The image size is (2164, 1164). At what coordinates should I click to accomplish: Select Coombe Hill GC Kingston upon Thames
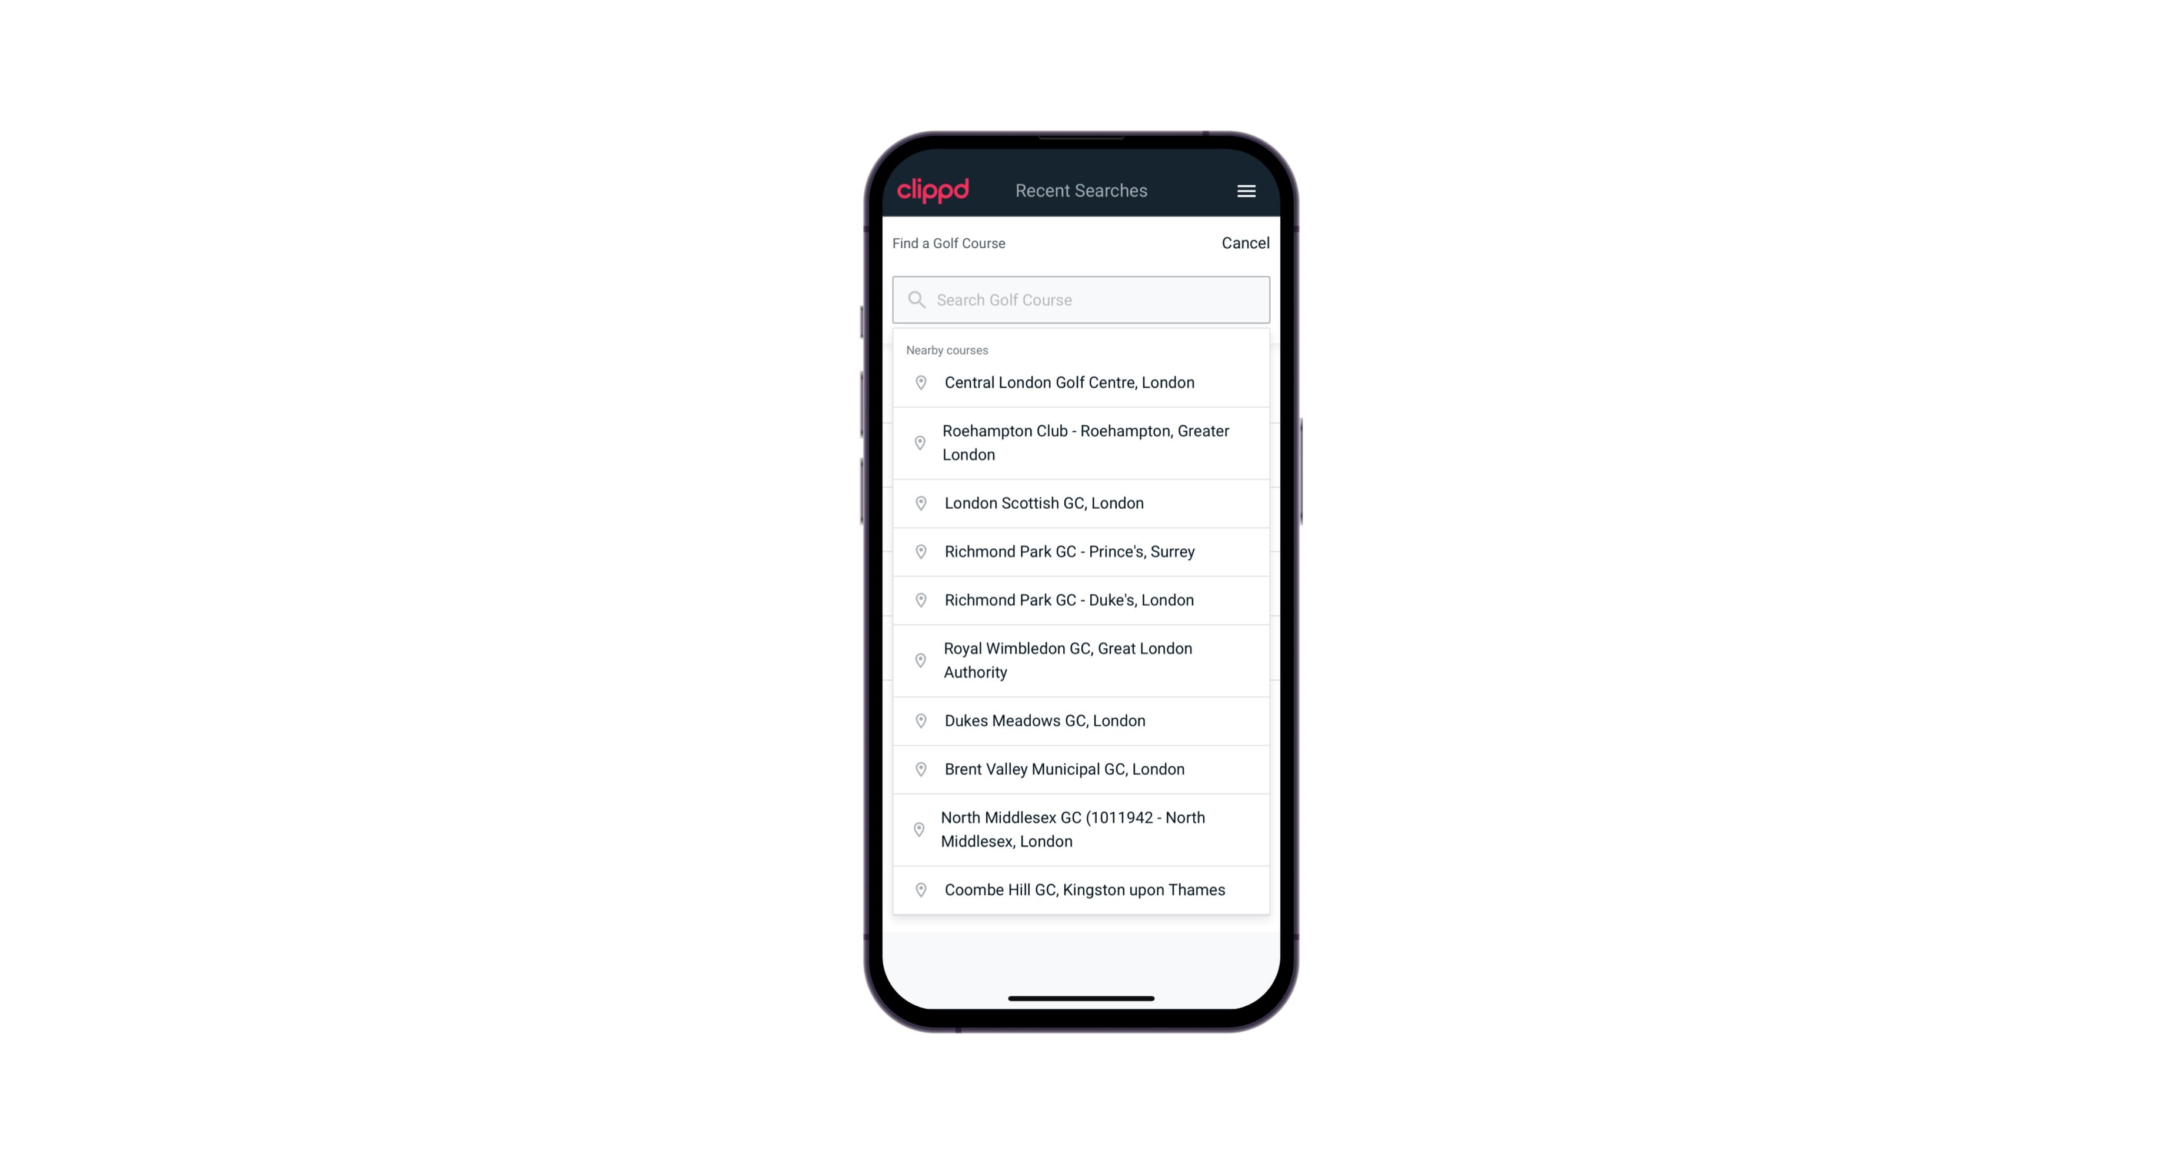(1082, 889)
